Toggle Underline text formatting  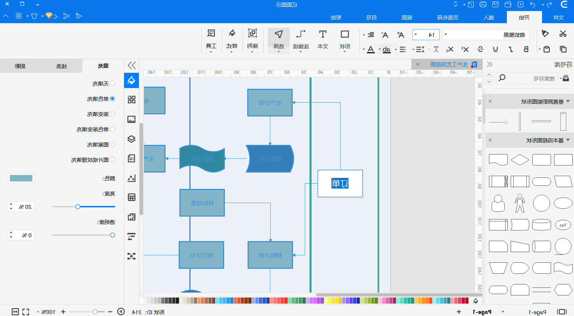(496, 49)
